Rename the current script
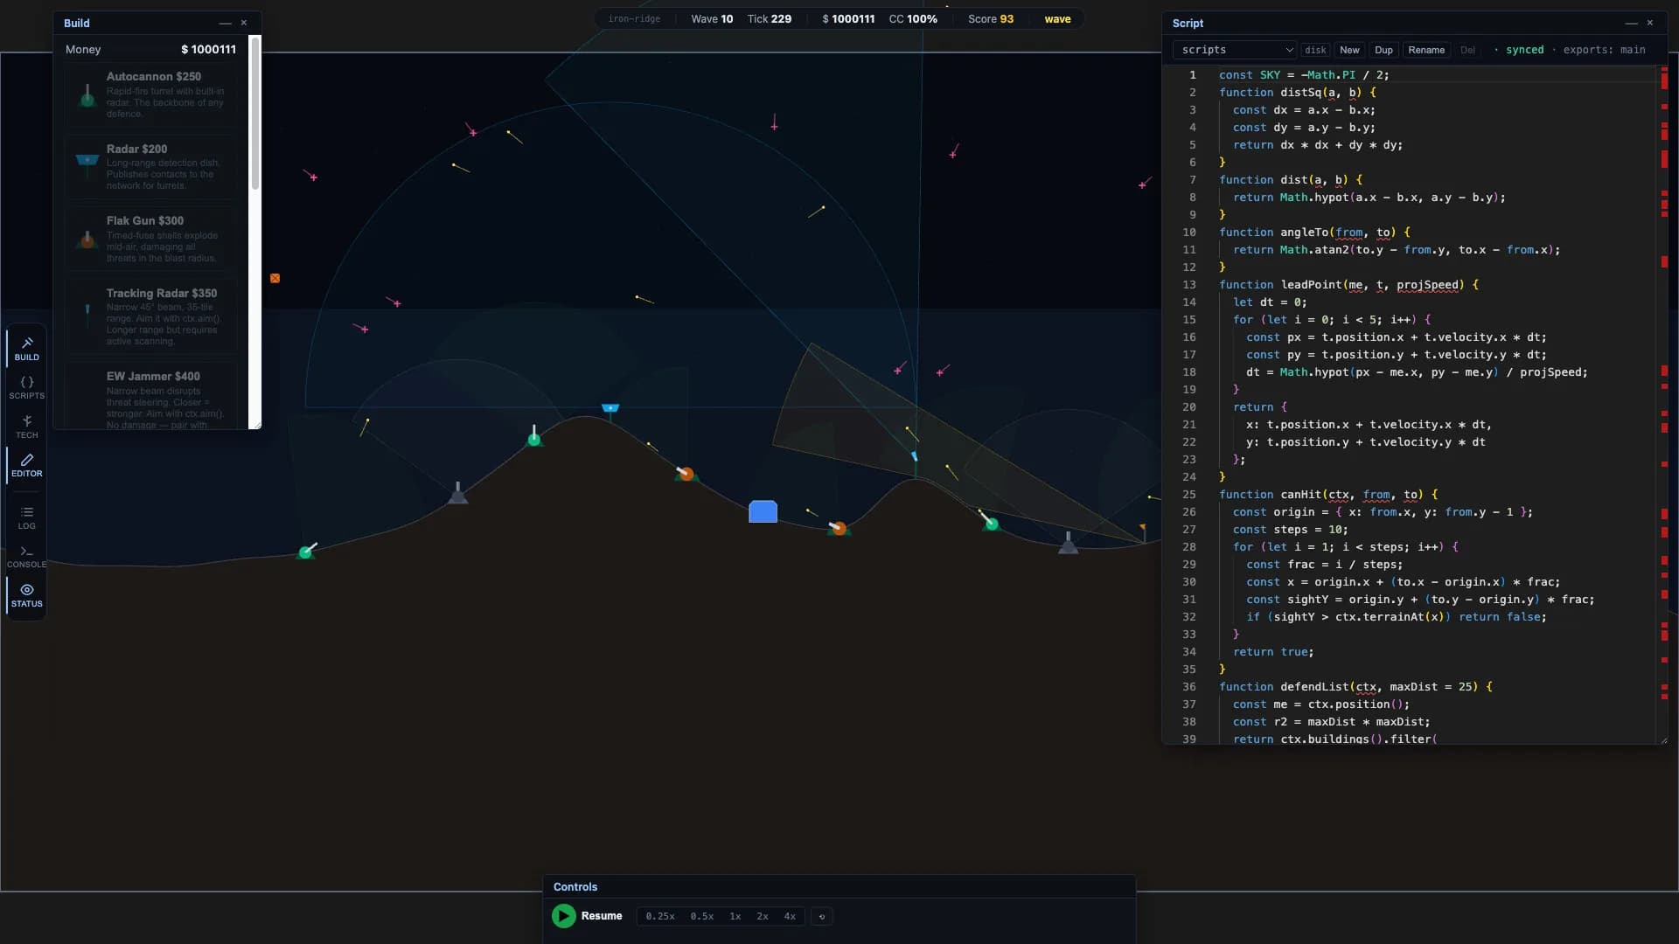This screenshot has width=1679, height=944. pyautogui.click(x=1426, y=50)
